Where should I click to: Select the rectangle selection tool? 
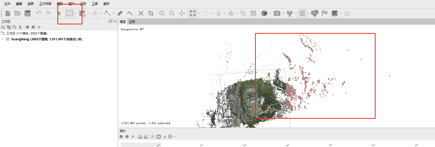(x=70, y=13)
